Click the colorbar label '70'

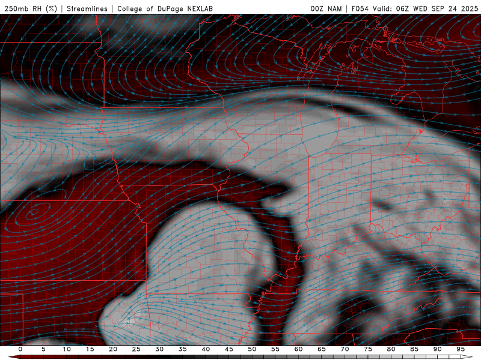345,349
